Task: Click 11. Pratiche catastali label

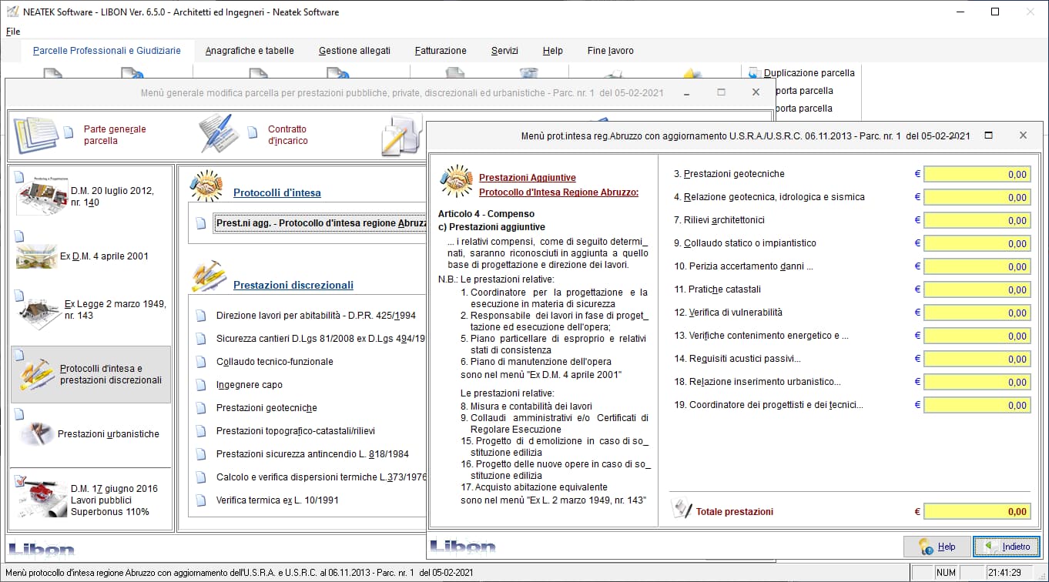Action: (718, 289)
